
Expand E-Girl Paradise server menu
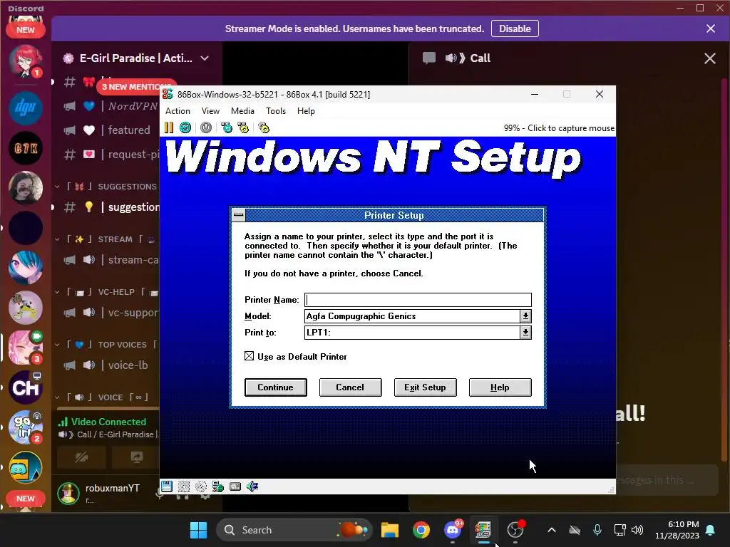pyautogui.click(x=205, y=58)
